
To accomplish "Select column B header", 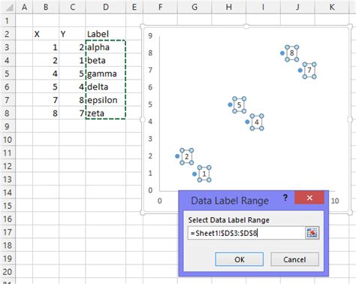I will coord(46,7).
